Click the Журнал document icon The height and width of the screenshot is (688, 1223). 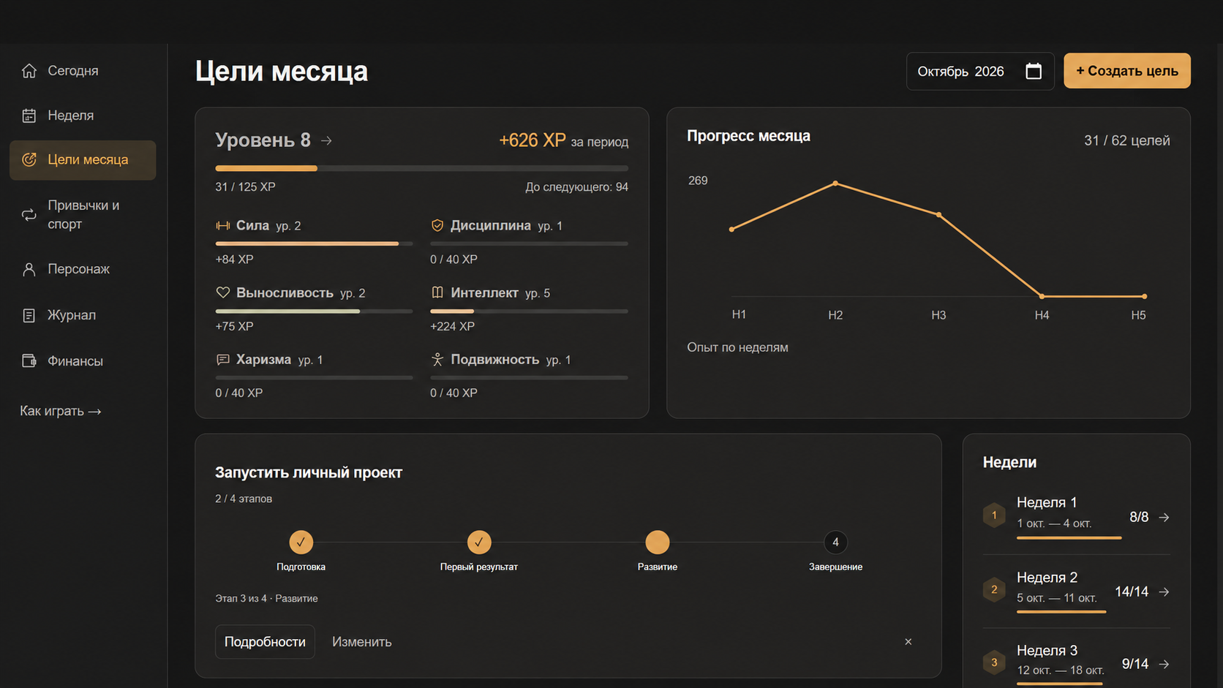(29, 315)
